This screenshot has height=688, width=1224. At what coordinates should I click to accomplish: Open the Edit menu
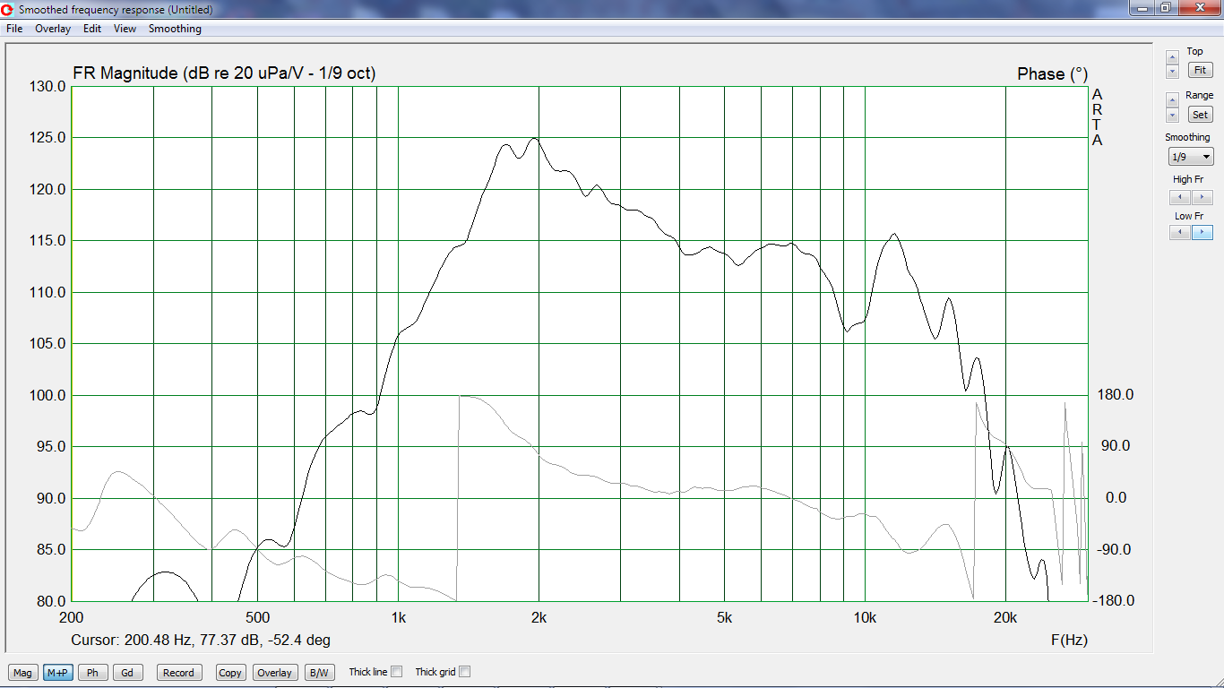click(x=92, y=29)
